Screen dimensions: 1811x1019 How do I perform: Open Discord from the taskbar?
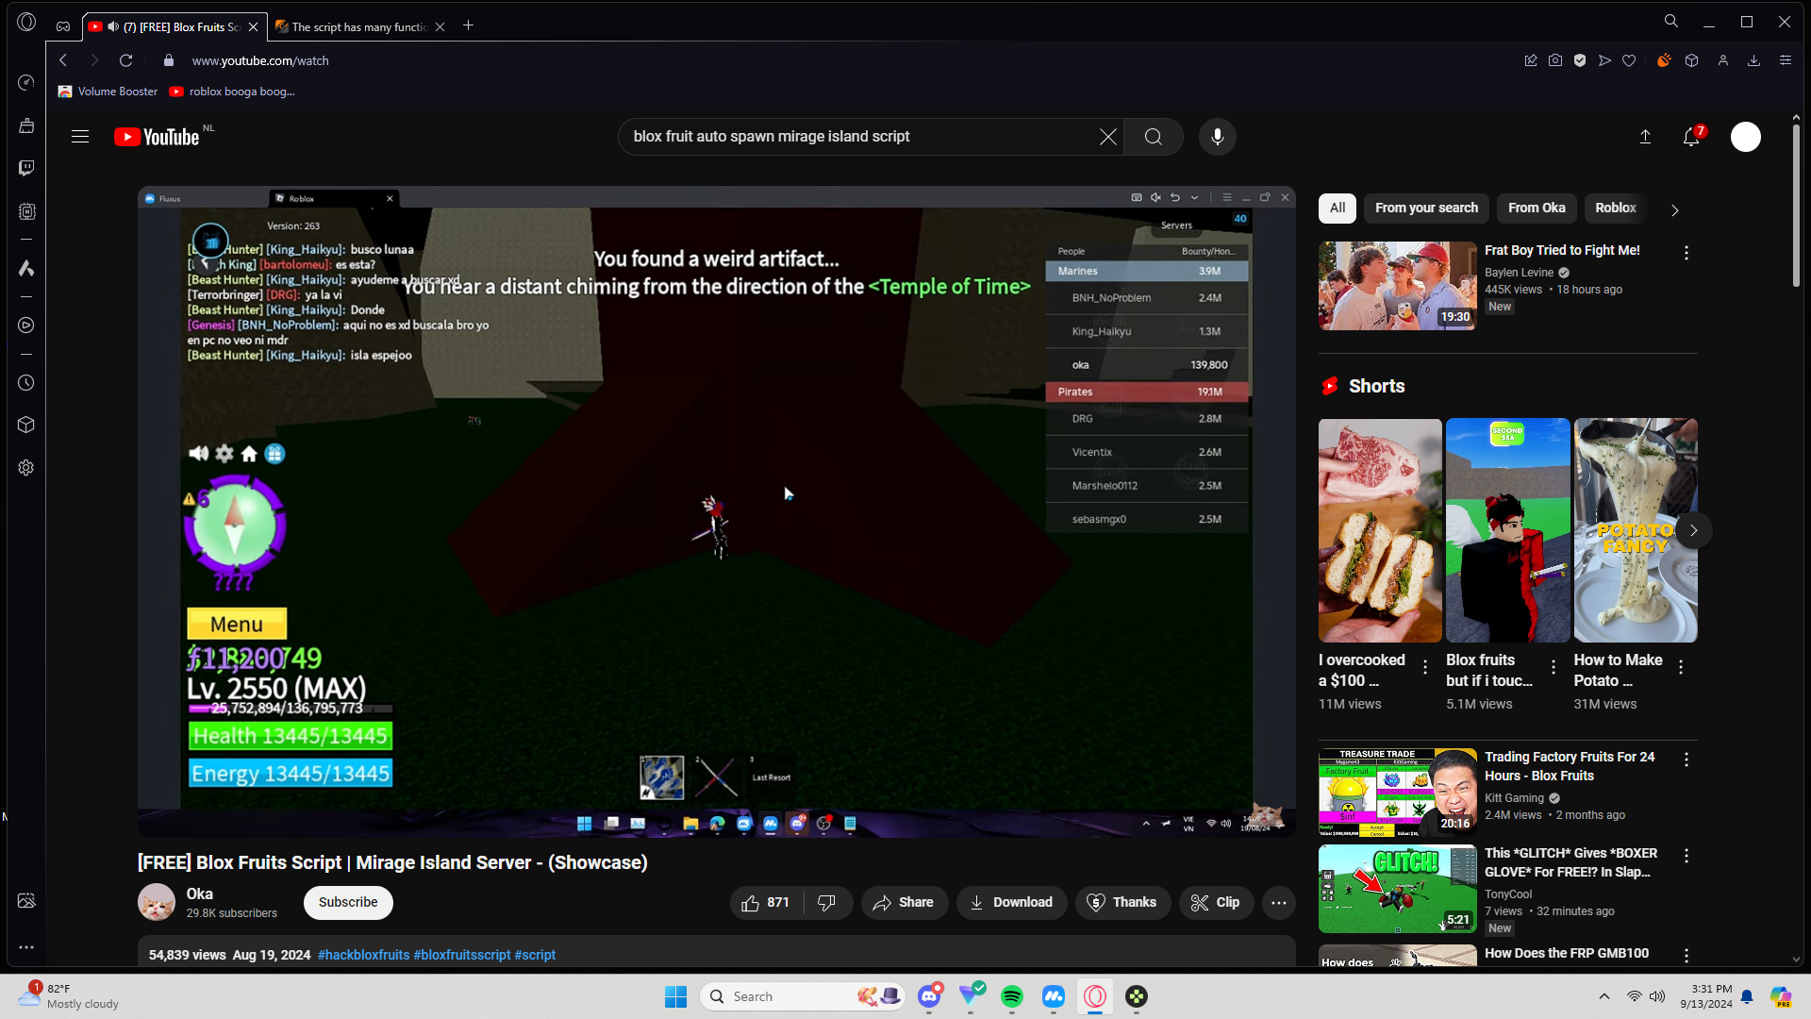coord(929,996)
